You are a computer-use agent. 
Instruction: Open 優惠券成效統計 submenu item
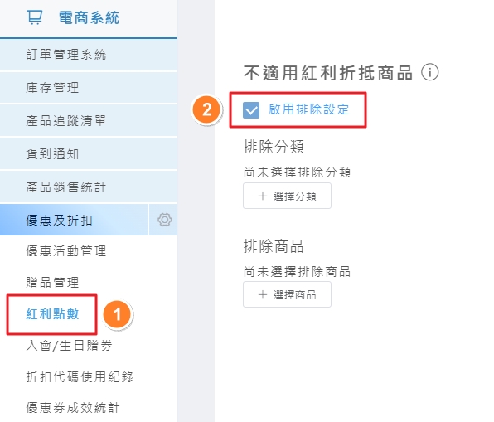[x=73, y=408]
